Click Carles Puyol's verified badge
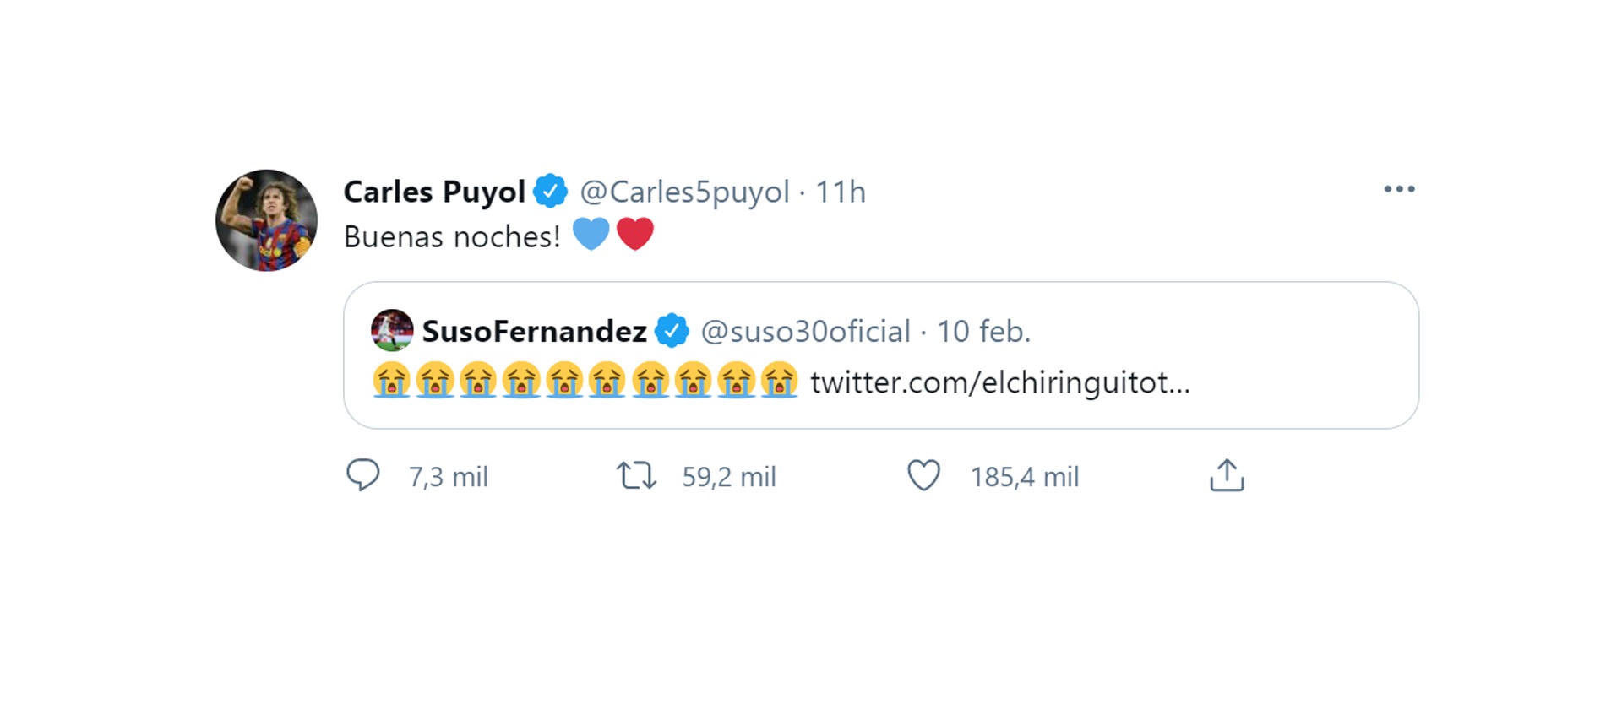This screenshot has width=1622, height=704. point(550,191)
